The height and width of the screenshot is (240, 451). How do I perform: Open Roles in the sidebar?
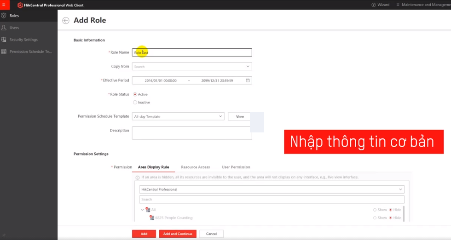29,16
